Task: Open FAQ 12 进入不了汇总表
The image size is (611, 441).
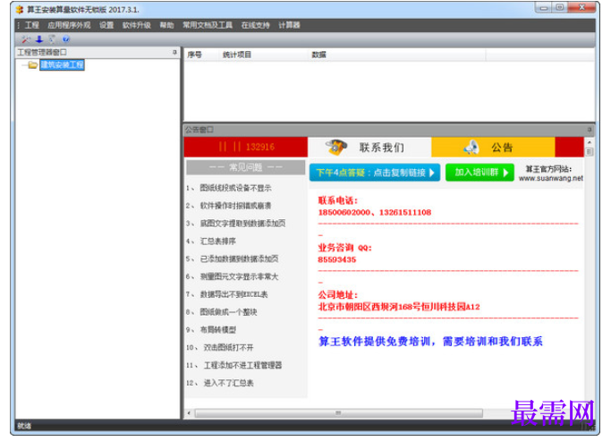Action: pos(220,384)
